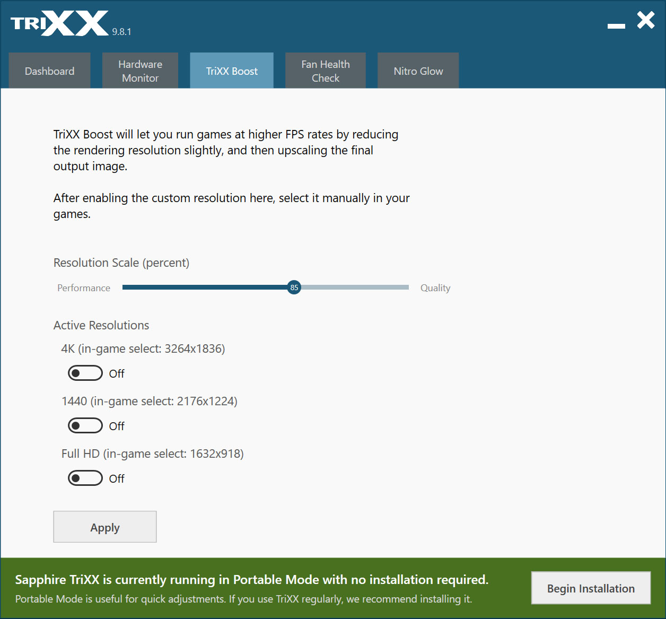Go to Fan Health Check tab
The height and width of the screenshot is (619, 666).
(x=326, y=71)
